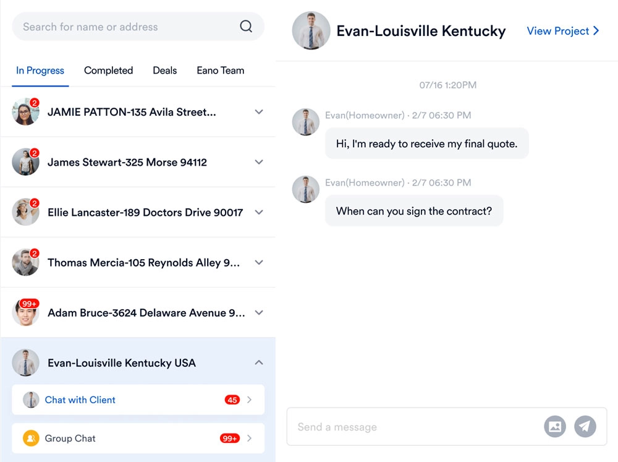Click the search magnifier icon
The height and width of the screenshot is (462, 618).
[x=246, y=27]
